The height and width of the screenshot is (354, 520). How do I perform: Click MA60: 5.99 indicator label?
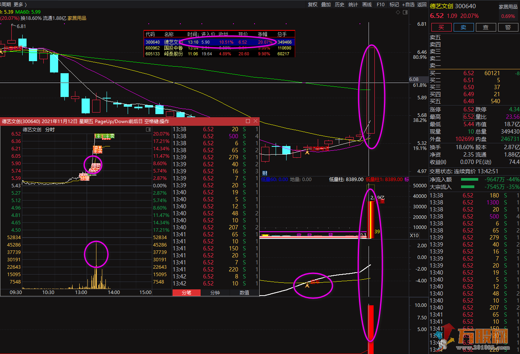point(28,12)
